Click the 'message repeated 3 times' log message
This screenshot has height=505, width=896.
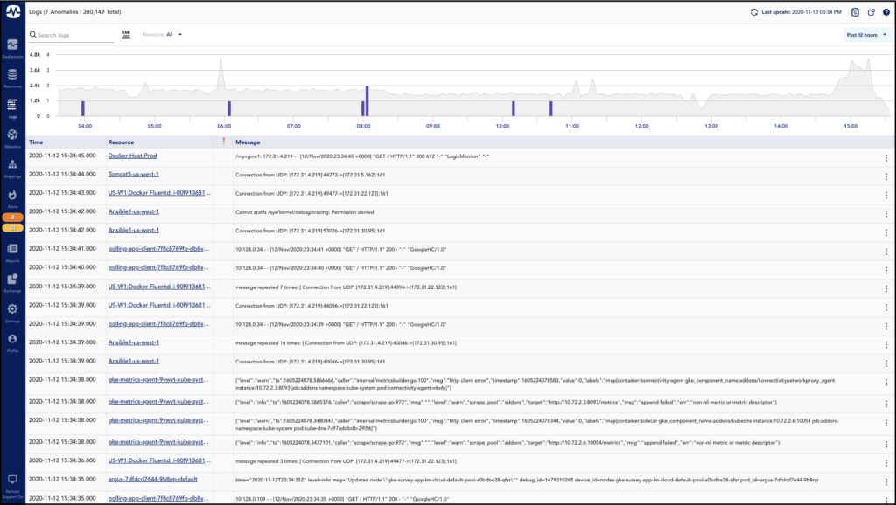[346, 461]
